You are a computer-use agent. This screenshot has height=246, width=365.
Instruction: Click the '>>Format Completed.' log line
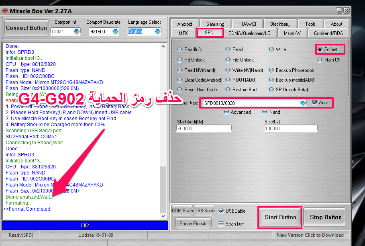pos(27,209)
